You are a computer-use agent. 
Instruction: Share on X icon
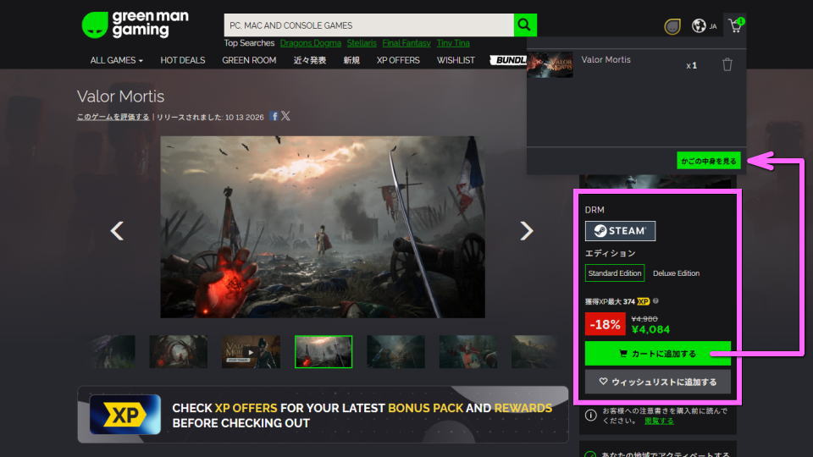coord(285,116)
